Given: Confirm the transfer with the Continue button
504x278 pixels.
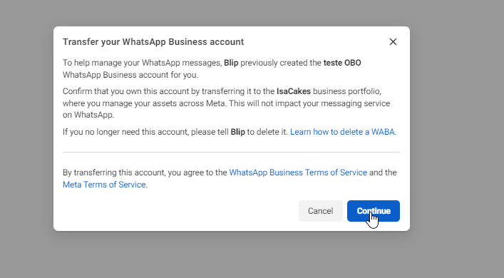Looking at the screenshot, I should pyautogui.click(x=373, y=211).
